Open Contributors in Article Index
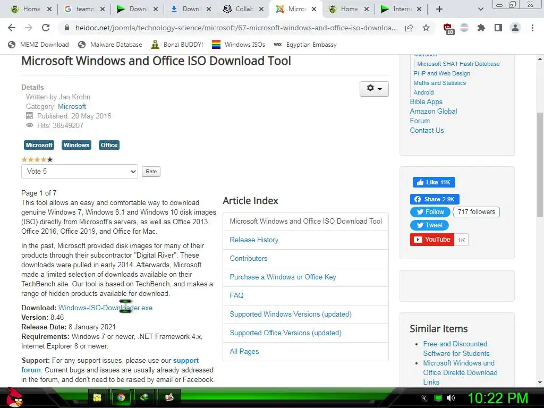544x408 pixels. (x=249, y=259)
